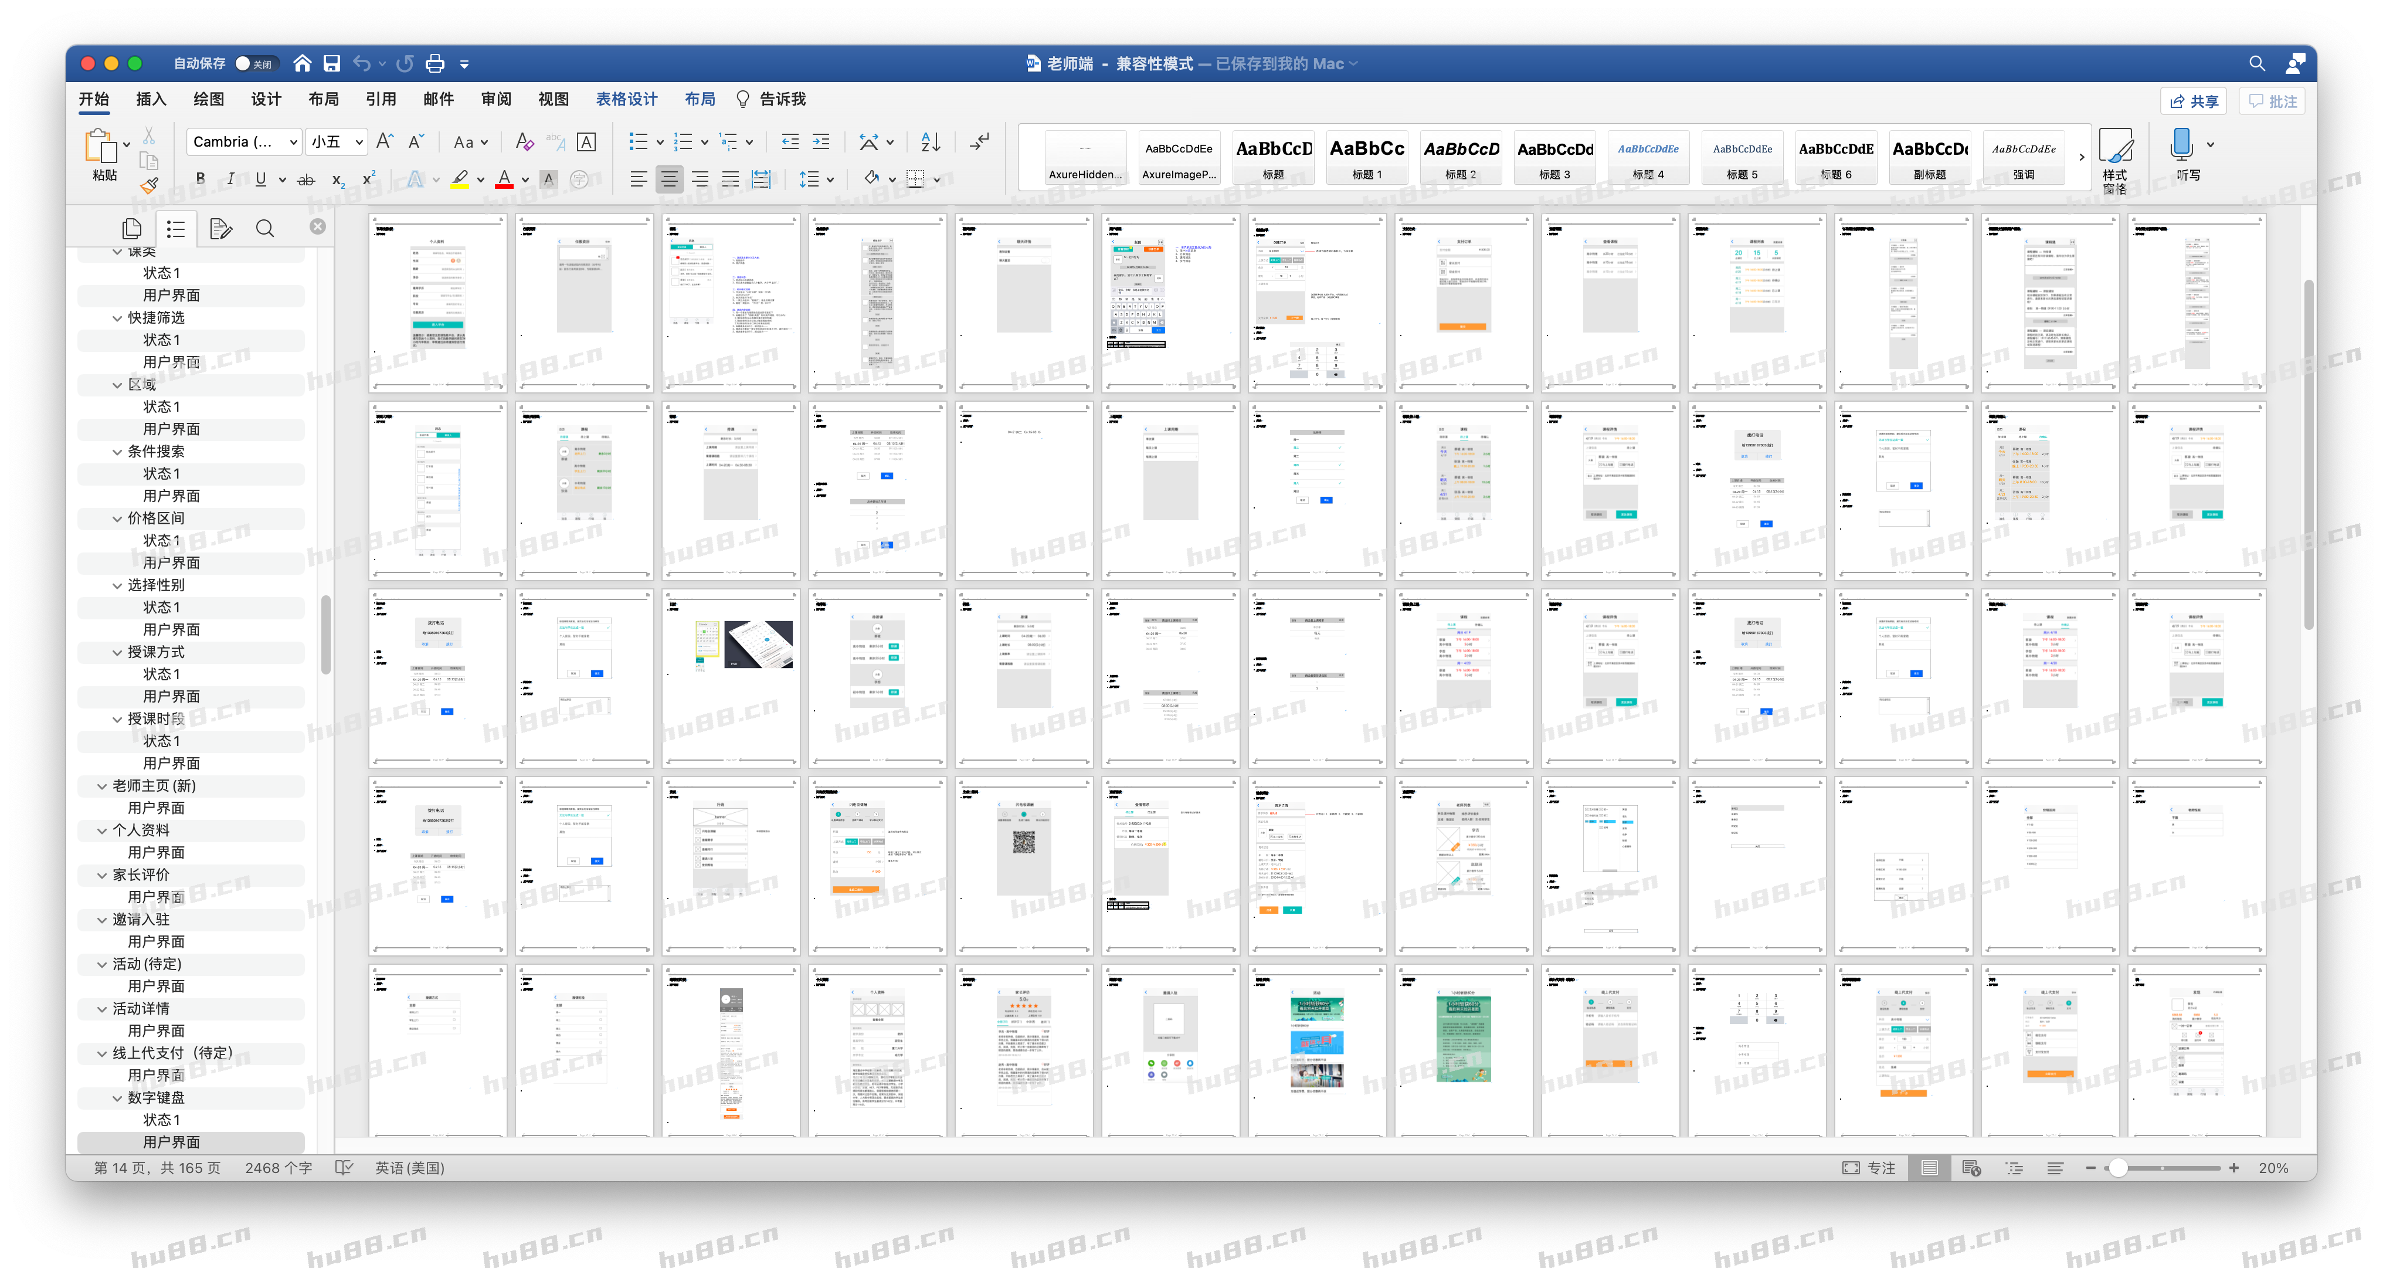Close the navigation sidebar
The width and height of the screenshot is (2383, 1268).
(317, 226)
